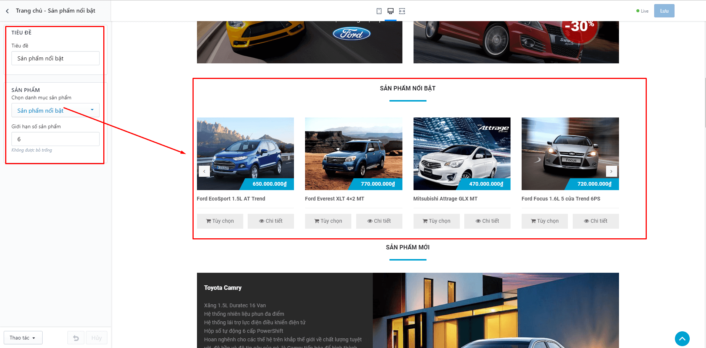Click Chi tiết under Ford Focus

click(596, 221)
